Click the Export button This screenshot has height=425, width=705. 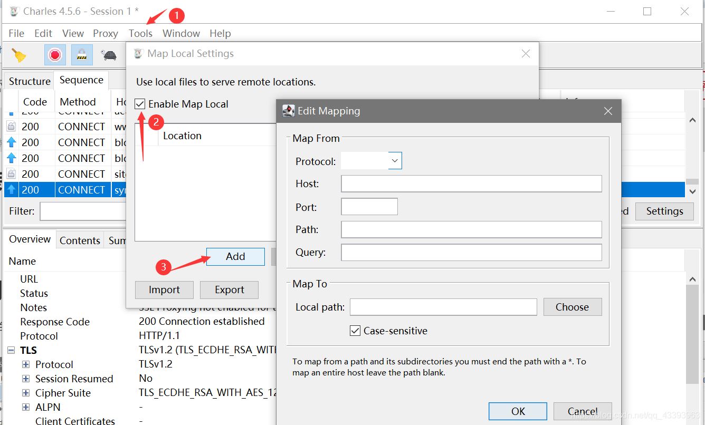(230, 289)
